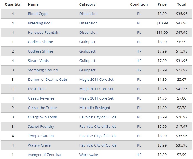Screen dimensions: 193x159
Task: Open Demon of Death's Gate link
Action: [47, 80]
